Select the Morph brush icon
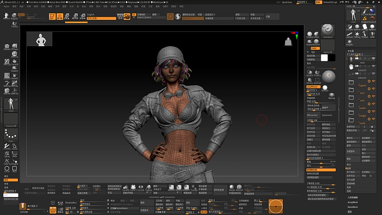Image resolution: width=382 pixels, height=215 pixels. [232, 188]
